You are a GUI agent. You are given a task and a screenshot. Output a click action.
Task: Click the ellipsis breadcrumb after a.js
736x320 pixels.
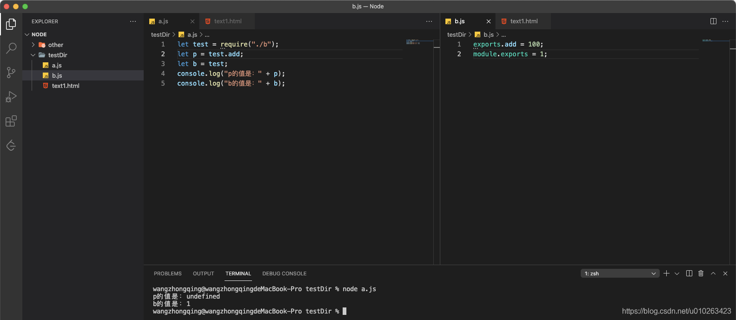207,35
